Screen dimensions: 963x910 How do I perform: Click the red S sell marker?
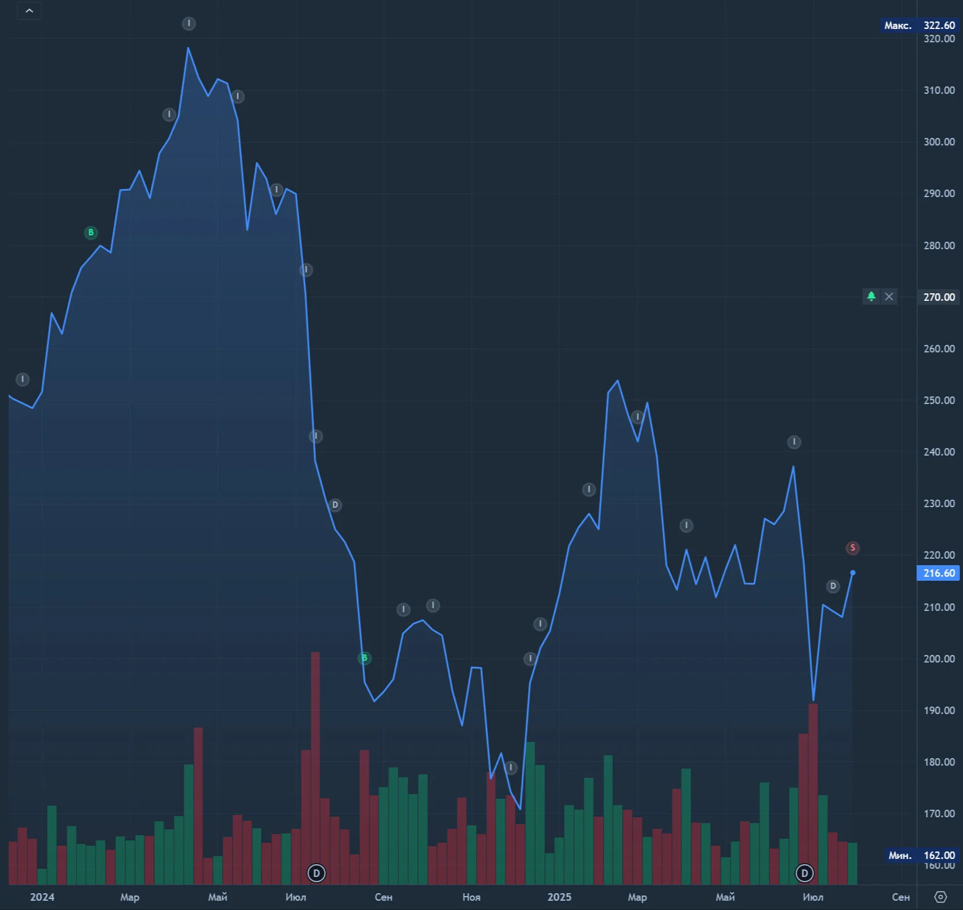tap(852, 548)
